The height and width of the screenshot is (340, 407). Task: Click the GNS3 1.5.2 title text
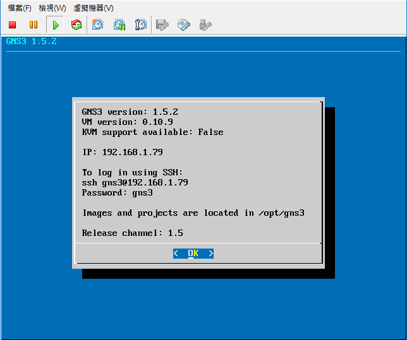[31, 41]
